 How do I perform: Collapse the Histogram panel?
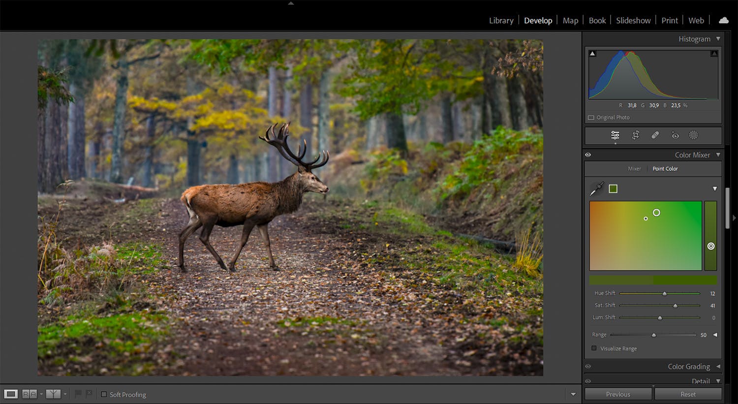(x=719, y=38)
